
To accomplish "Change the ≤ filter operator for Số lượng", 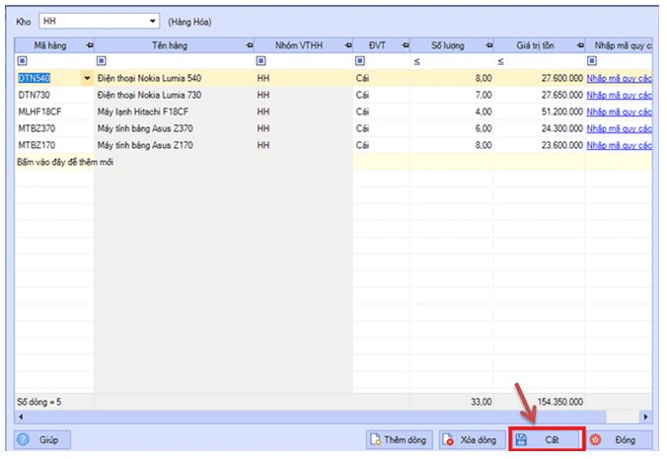I will (417, 61).
